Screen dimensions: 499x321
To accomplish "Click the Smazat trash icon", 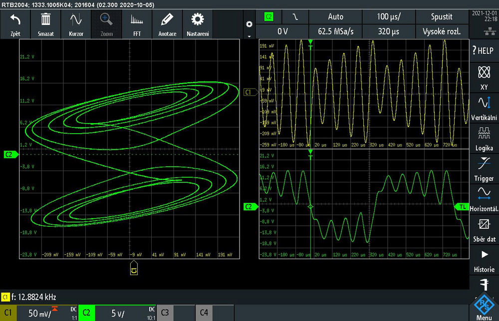I will [45, 24].
